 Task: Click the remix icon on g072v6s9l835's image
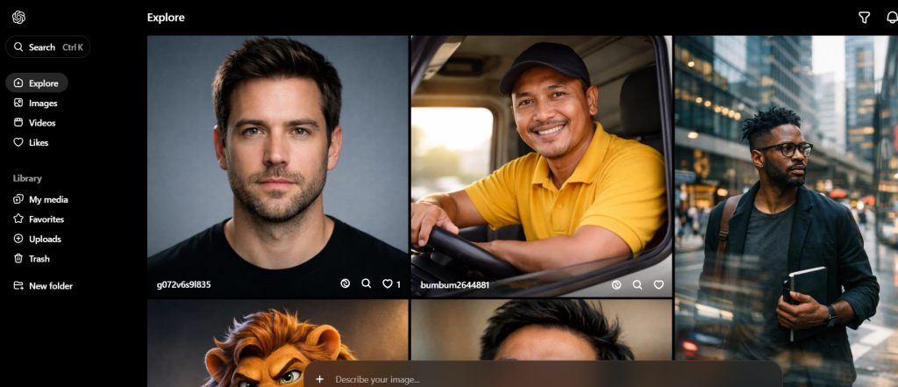(x=346, y=284)
